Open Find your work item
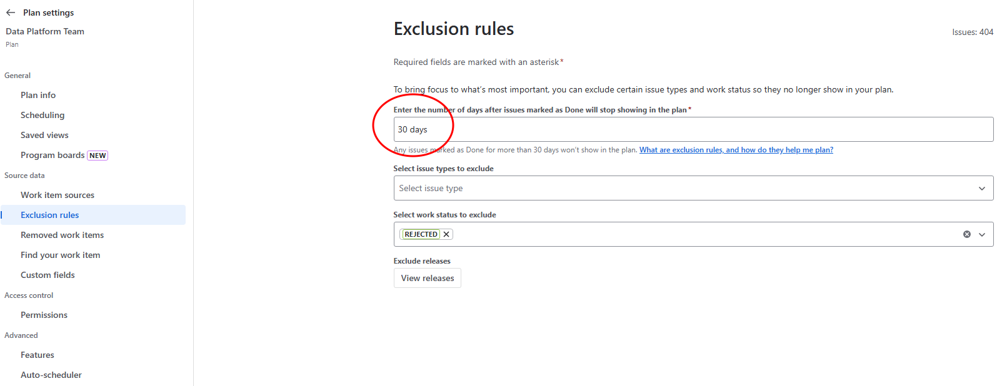 [x=60, y=254]
